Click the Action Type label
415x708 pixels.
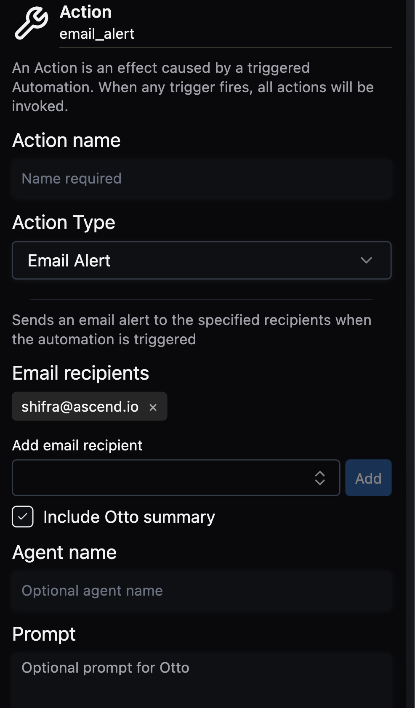[64, 222]
